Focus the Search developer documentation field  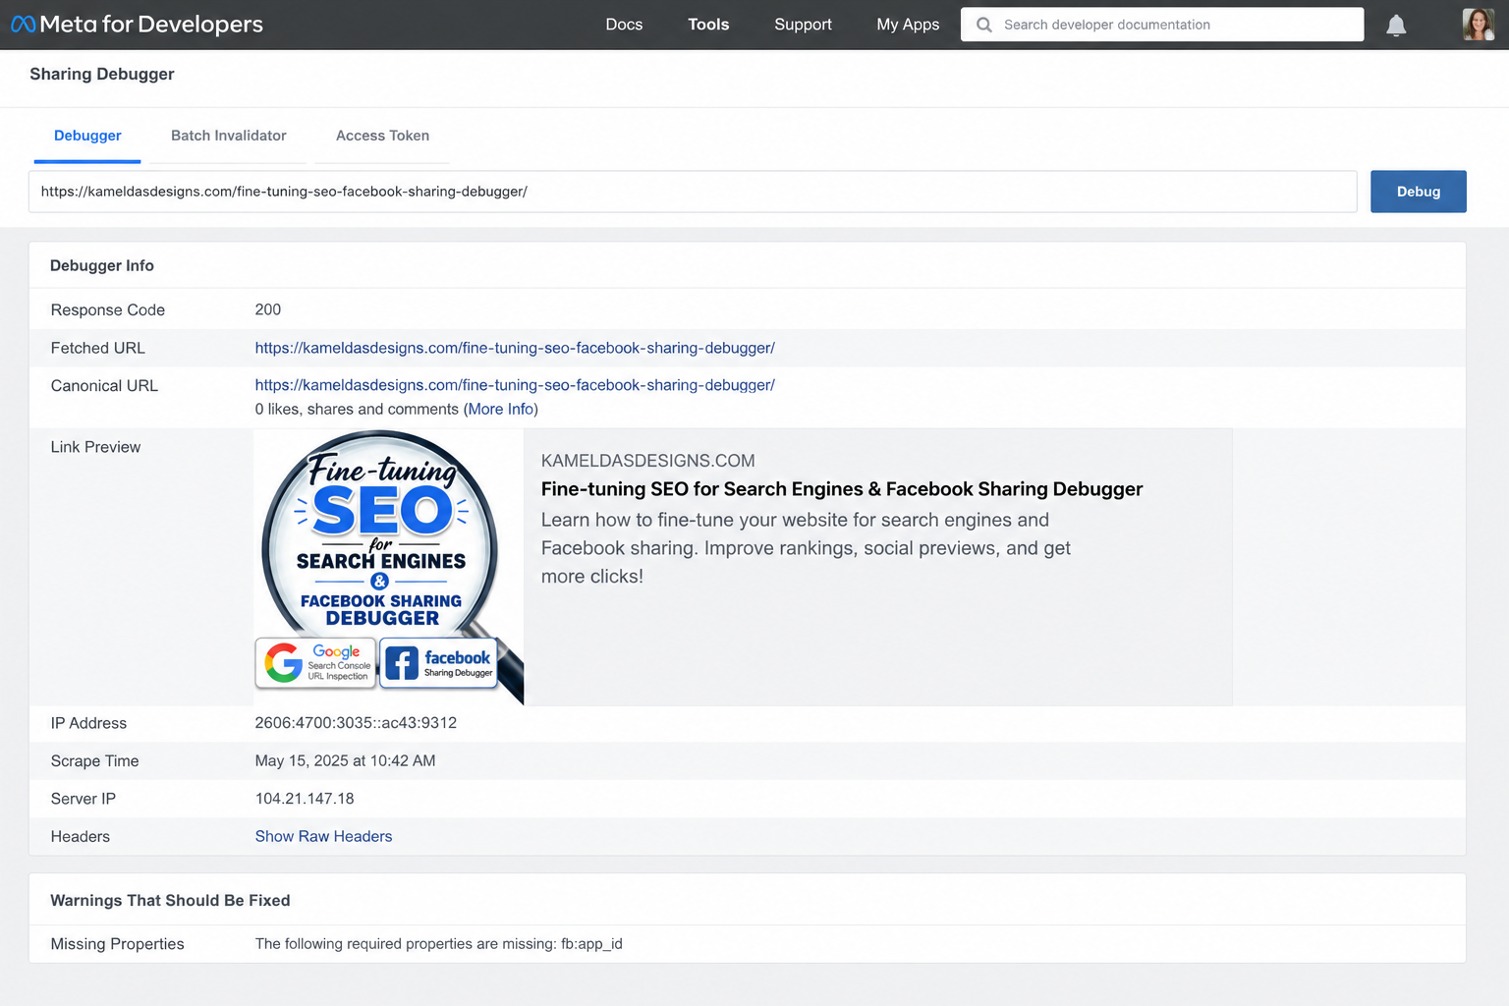1162,25
